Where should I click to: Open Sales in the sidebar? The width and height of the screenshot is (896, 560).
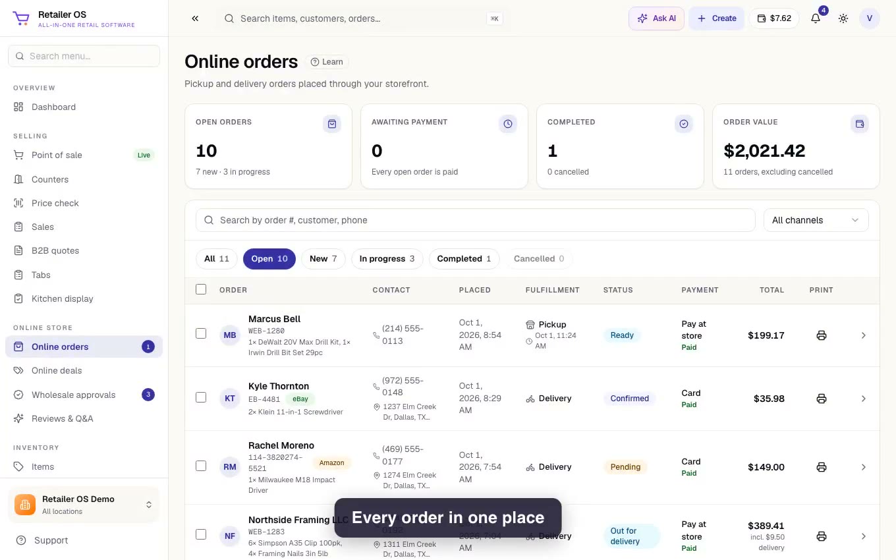point(84,227)
